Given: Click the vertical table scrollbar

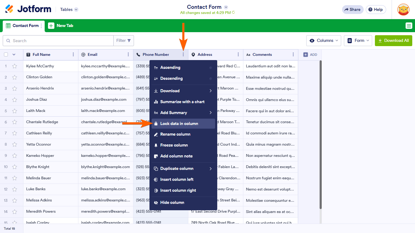Looking at the screenshot, I should point(321,133).
